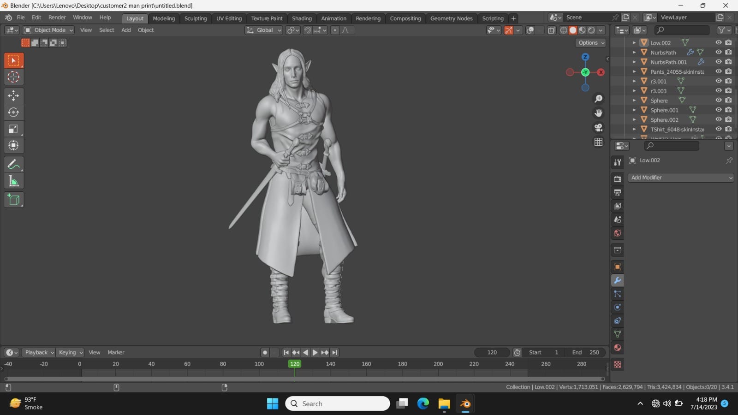Activate the Rotate tool
738x415 pixels.
[13, 112]
